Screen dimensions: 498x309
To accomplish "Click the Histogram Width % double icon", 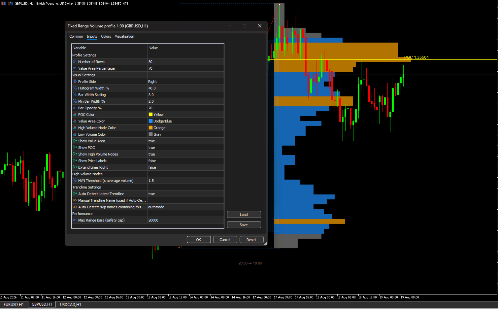I will click(x=75, y=88).
